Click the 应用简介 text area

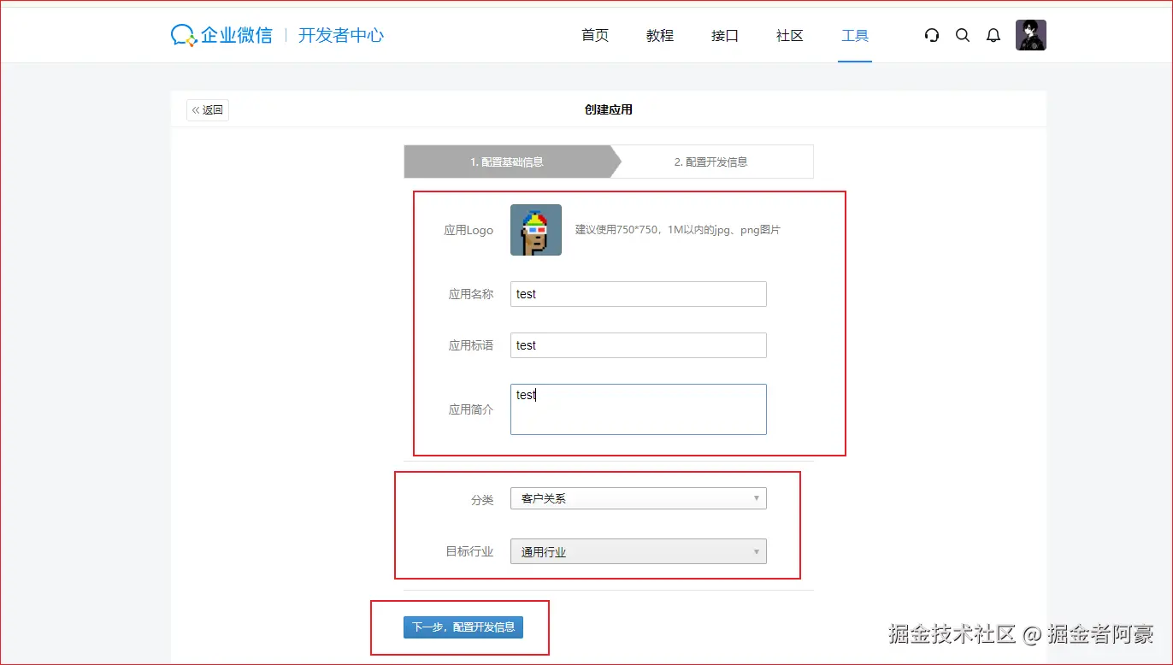click(x=639, y=409)
